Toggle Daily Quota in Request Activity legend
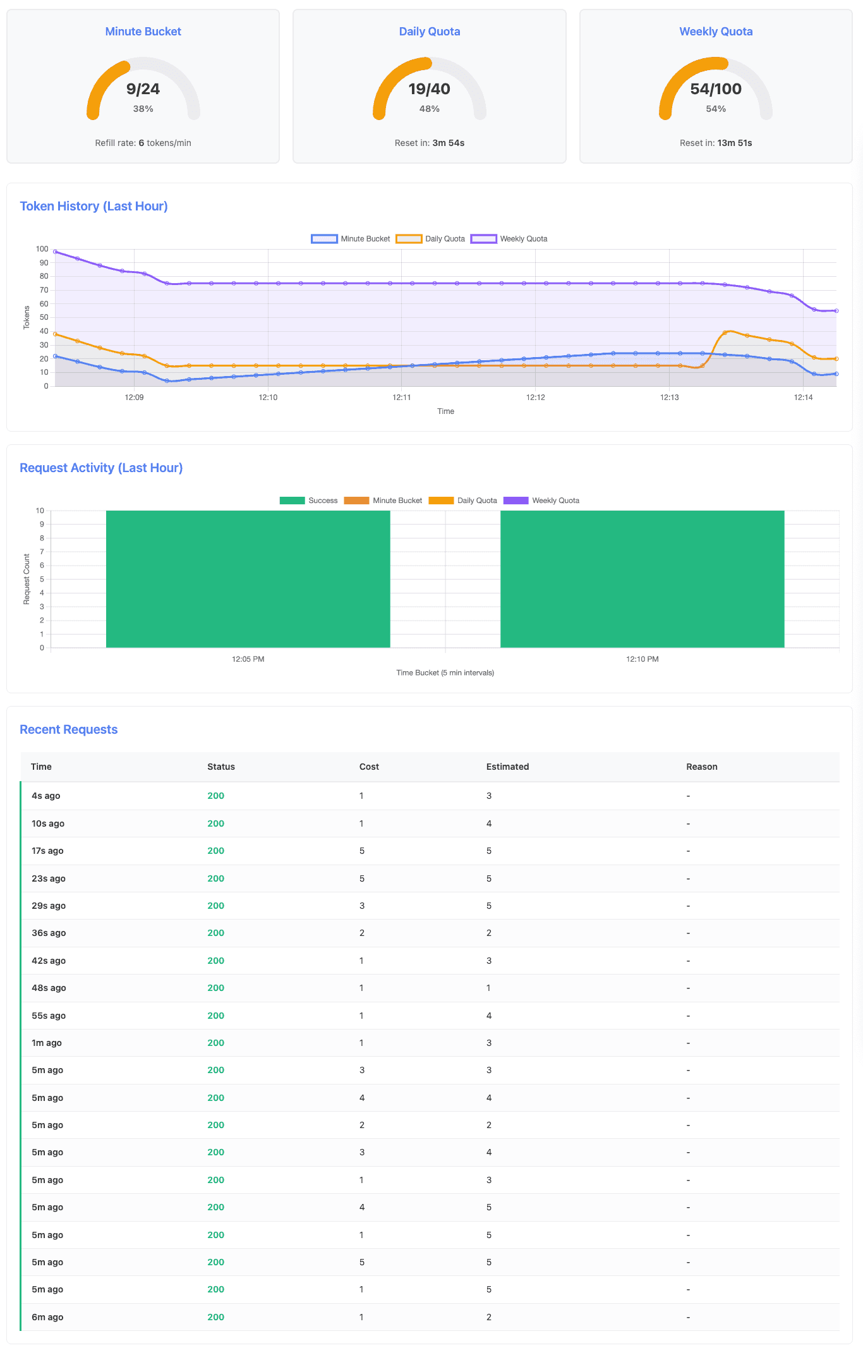 click(462, 501)
